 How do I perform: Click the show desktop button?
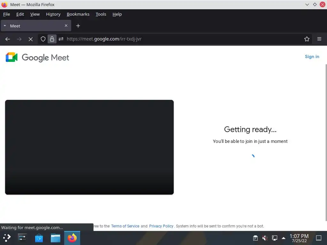[x=319, y=238]
